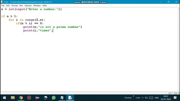
Task: Open the Edit menu
Action: point(8,6)
